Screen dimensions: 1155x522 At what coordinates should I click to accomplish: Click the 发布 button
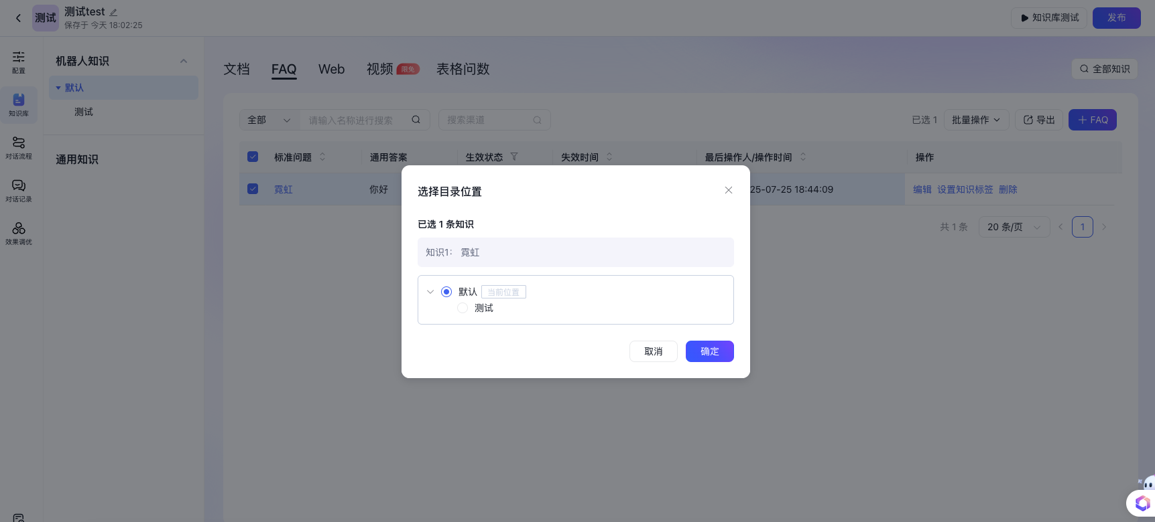click(x=1116, y=17)
